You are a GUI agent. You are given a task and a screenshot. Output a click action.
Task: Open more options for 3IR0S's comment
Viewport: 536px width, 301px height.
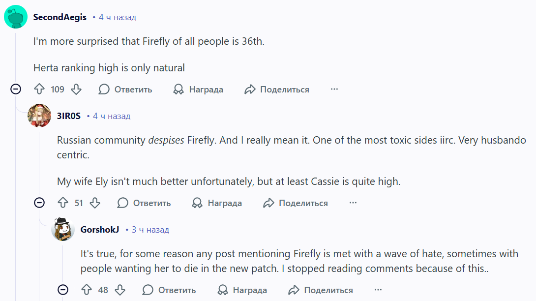point(353,203)
